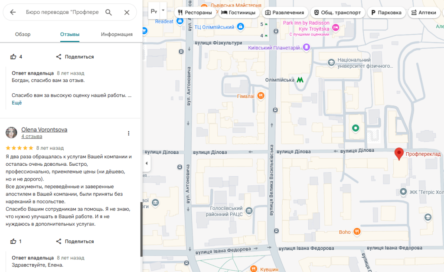Click the red Профпереклад map pin
The height and width of the screenshot is (272, 444).
(399, 154)
